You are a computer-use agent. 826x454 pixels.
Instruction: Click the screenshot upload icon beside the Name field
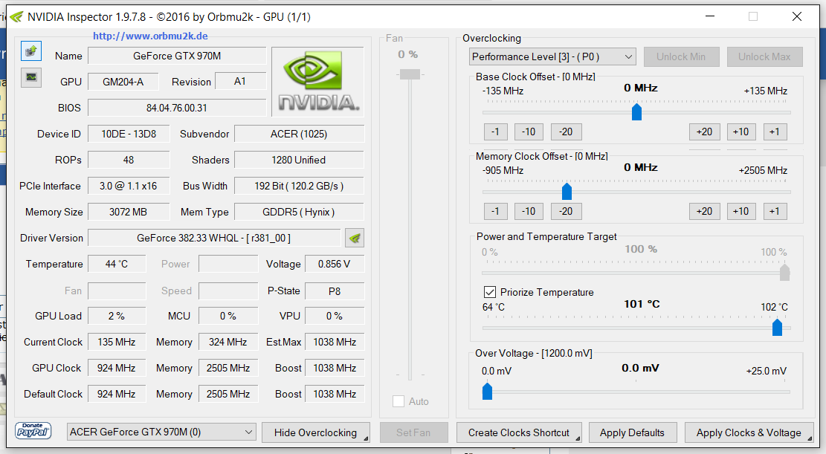click(x=31, y=51)
